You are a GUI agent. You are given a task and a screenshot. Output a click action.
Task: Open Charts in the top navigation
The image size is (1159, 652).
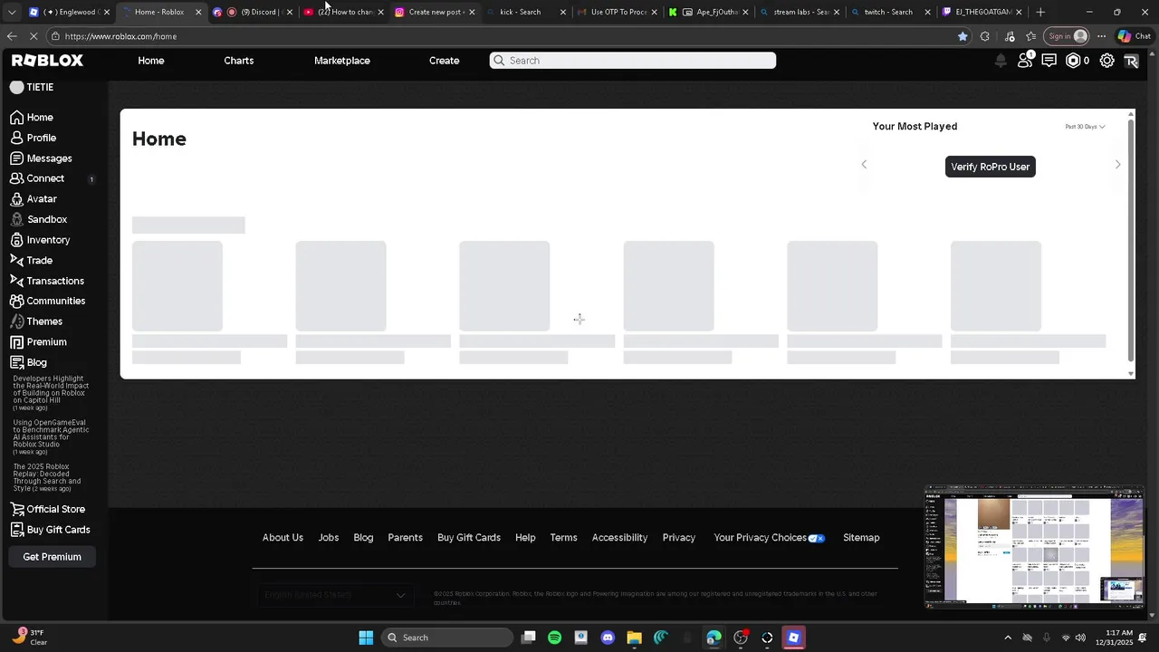[239, 61]
